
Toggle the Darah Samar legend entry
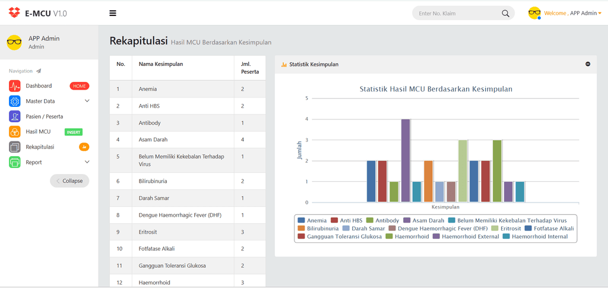[364, 228]
